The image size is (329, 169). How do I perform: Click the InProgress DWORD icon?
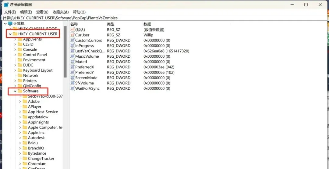[73, 46]
